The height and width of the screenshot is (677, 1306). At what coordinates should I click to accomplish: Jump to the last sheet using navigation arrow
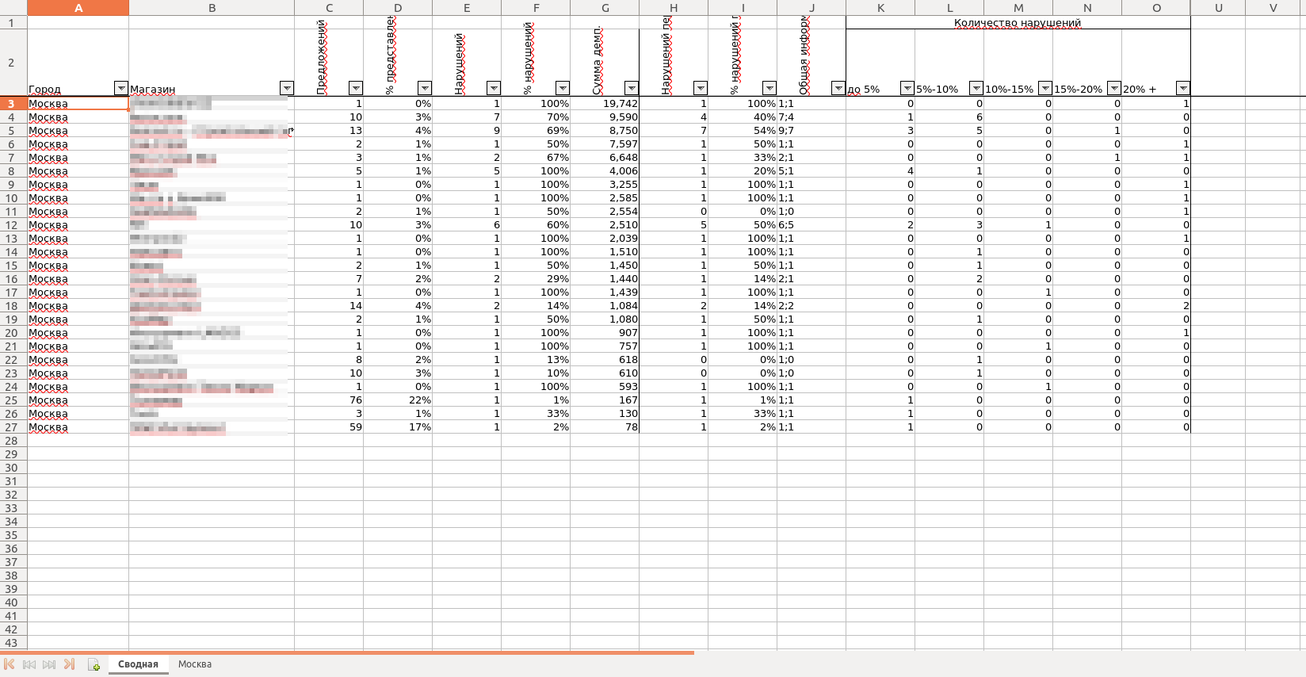(69, 664)
